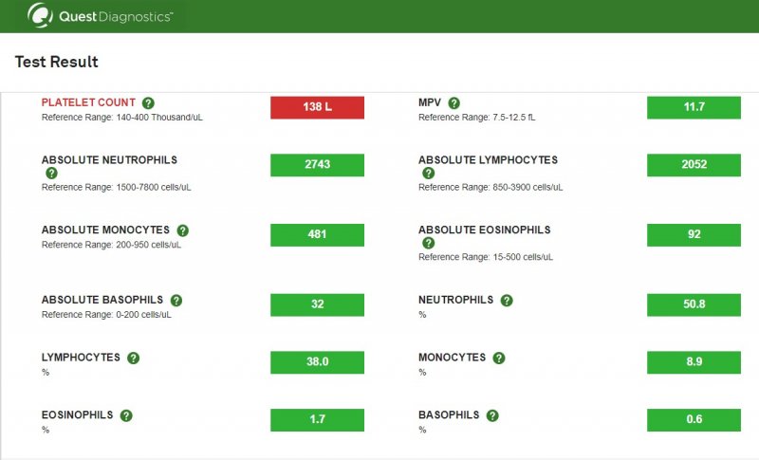Click the 2052 absolute lymphocytes value
759x460 pixels.
pyautogui.click(x=694, y=165)
